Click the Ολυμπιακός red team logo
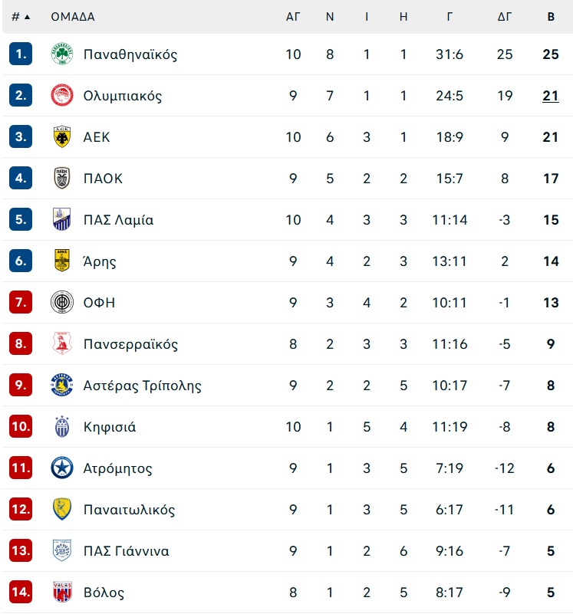The image size is (573, 614). point(62,96)
